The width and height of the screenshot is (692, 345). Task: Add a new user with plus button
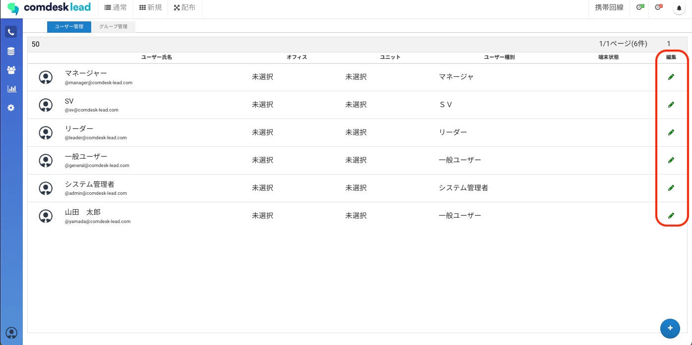point(670,328)
